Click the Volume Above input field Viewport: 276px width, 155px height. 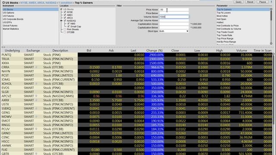tap(174, 17)
